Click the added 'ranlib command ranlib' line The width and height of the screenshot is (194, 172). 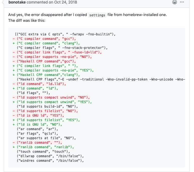pyautogui.click(x=43, y=147)
